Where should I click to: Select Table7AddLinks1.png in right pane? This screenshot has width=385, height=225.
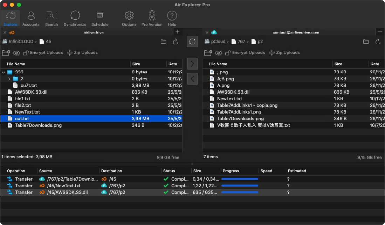click(239, 112)
